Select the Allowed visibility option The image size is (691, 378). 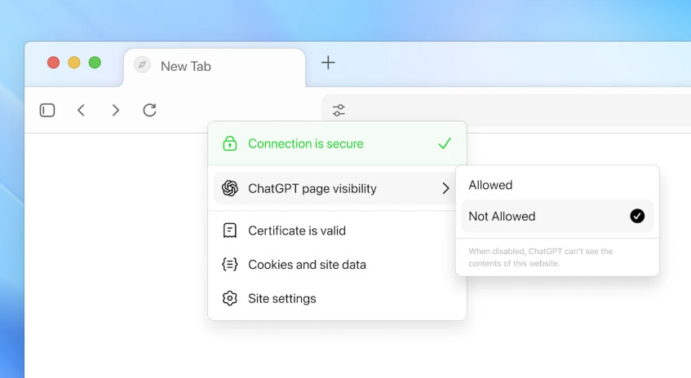click(x=490, y=185)
